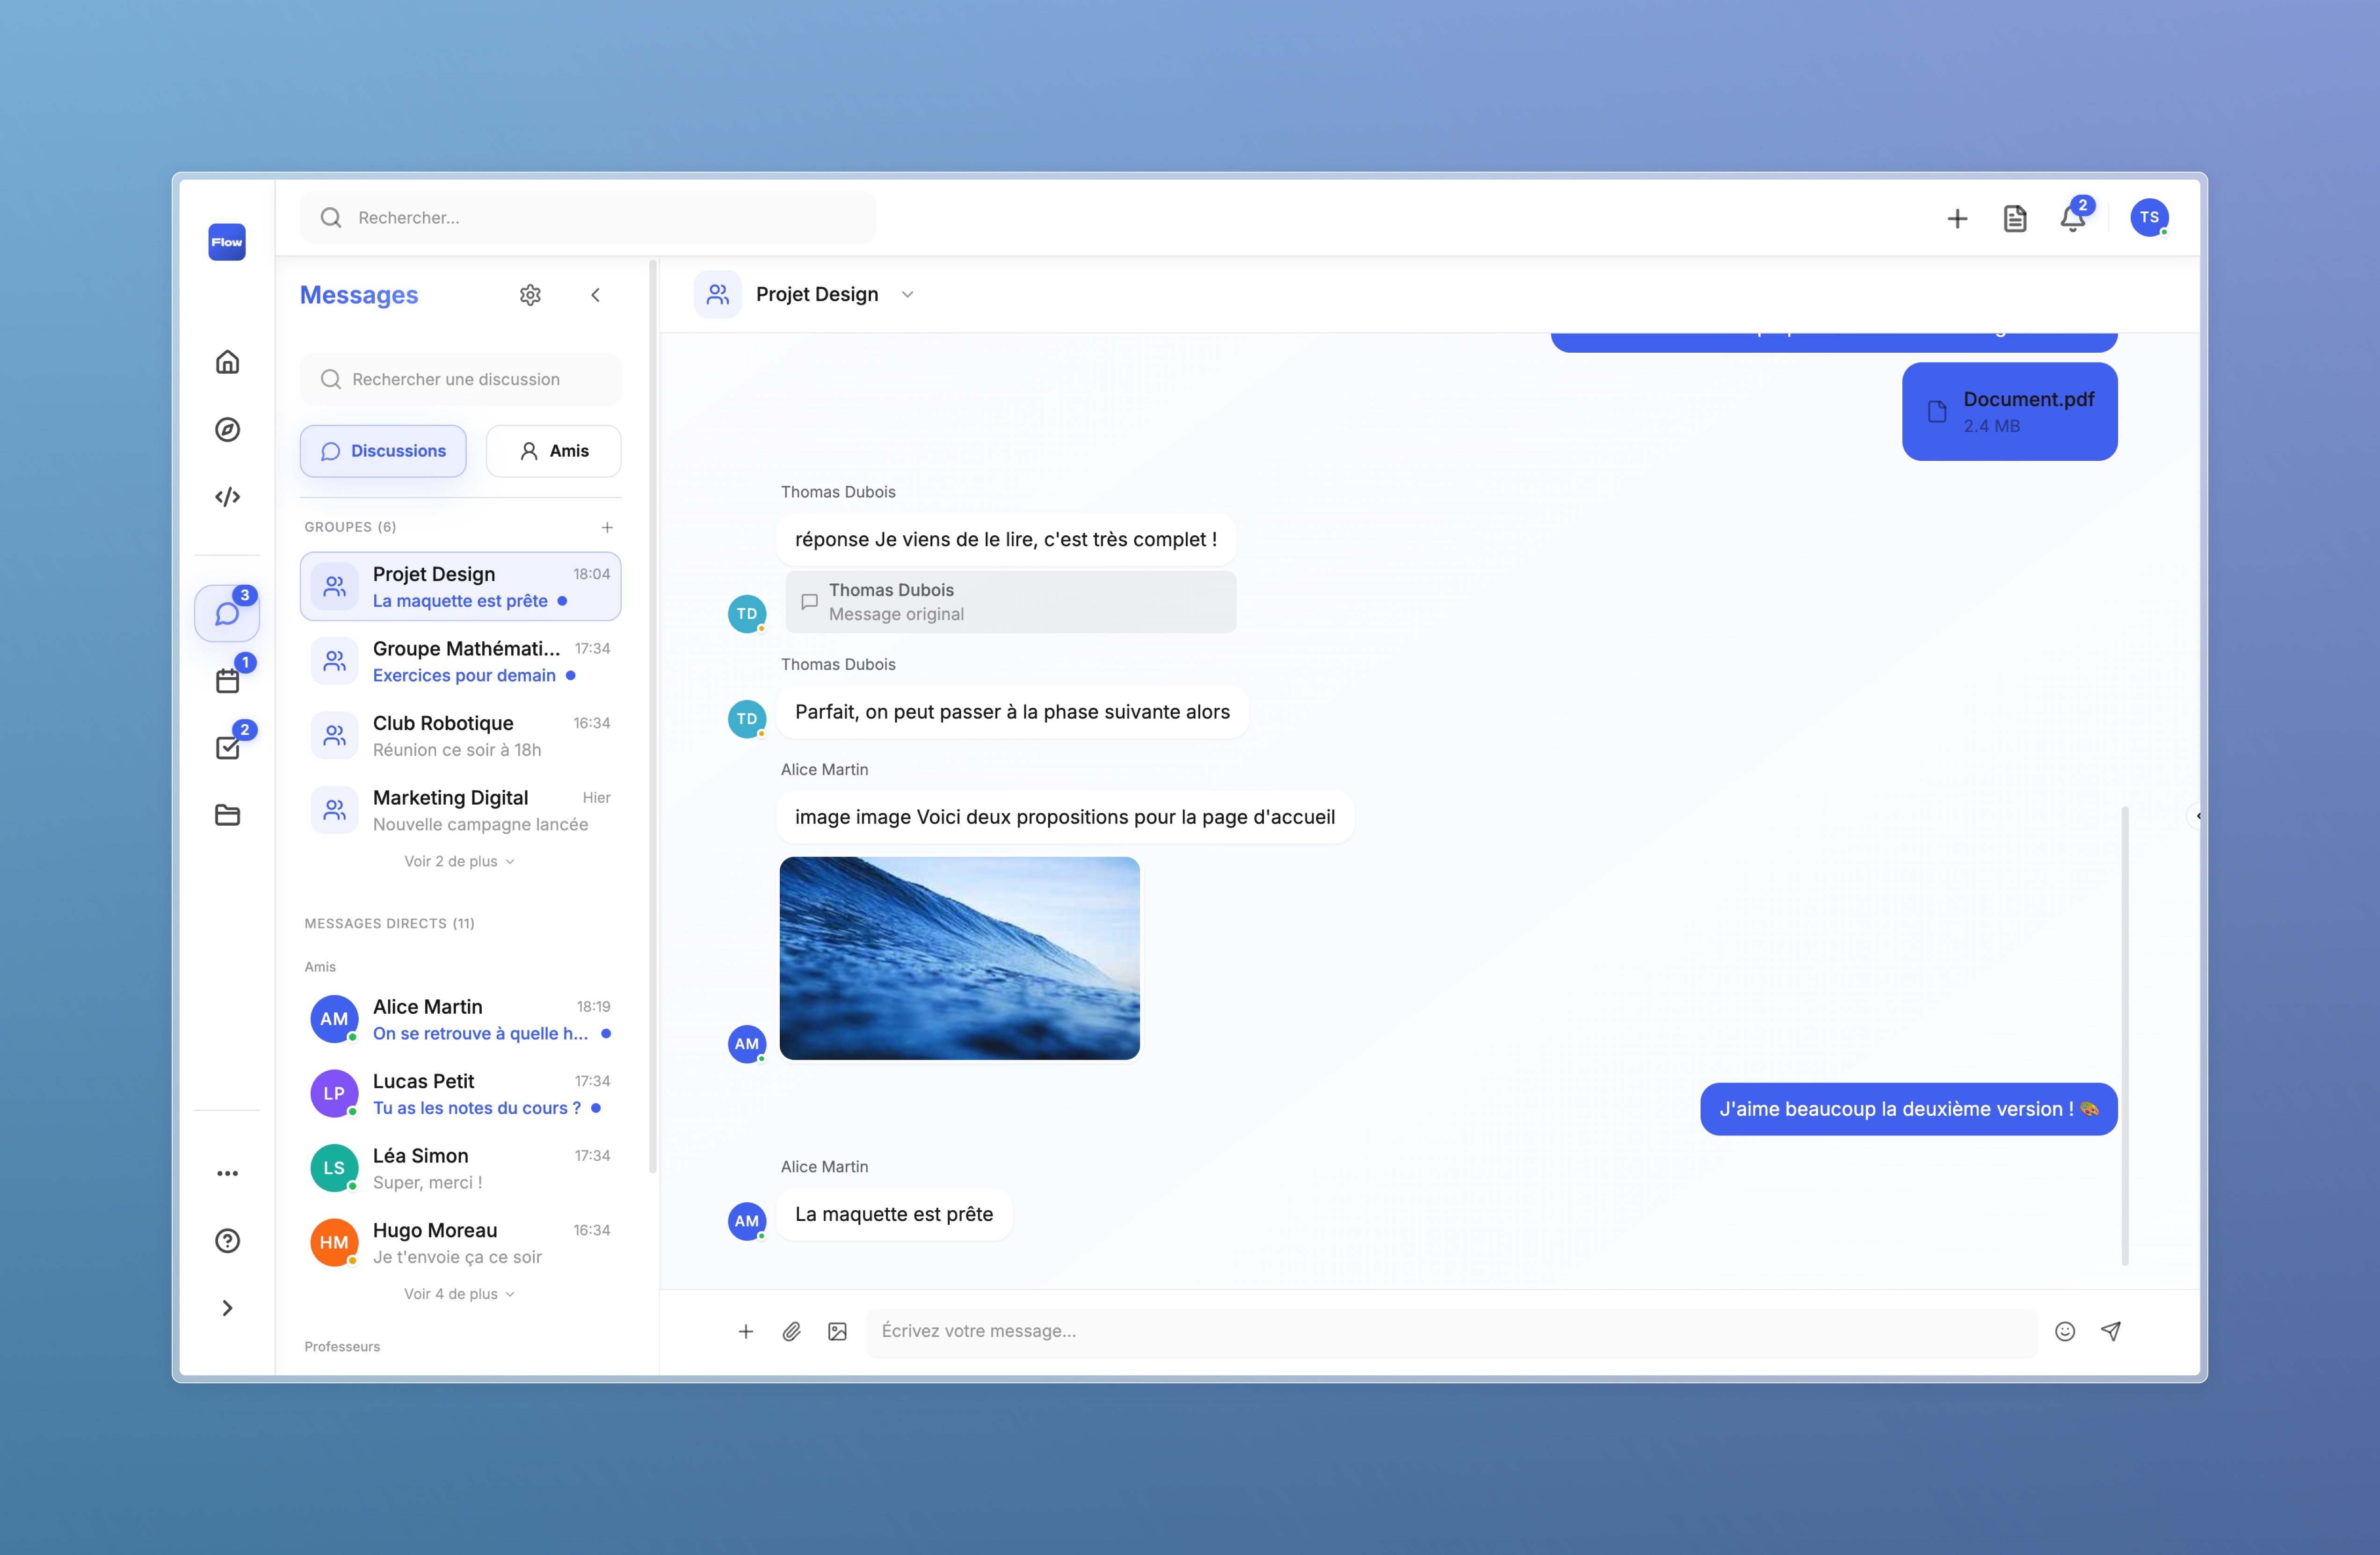Click the notifications bell icon

coord(2072,219)
